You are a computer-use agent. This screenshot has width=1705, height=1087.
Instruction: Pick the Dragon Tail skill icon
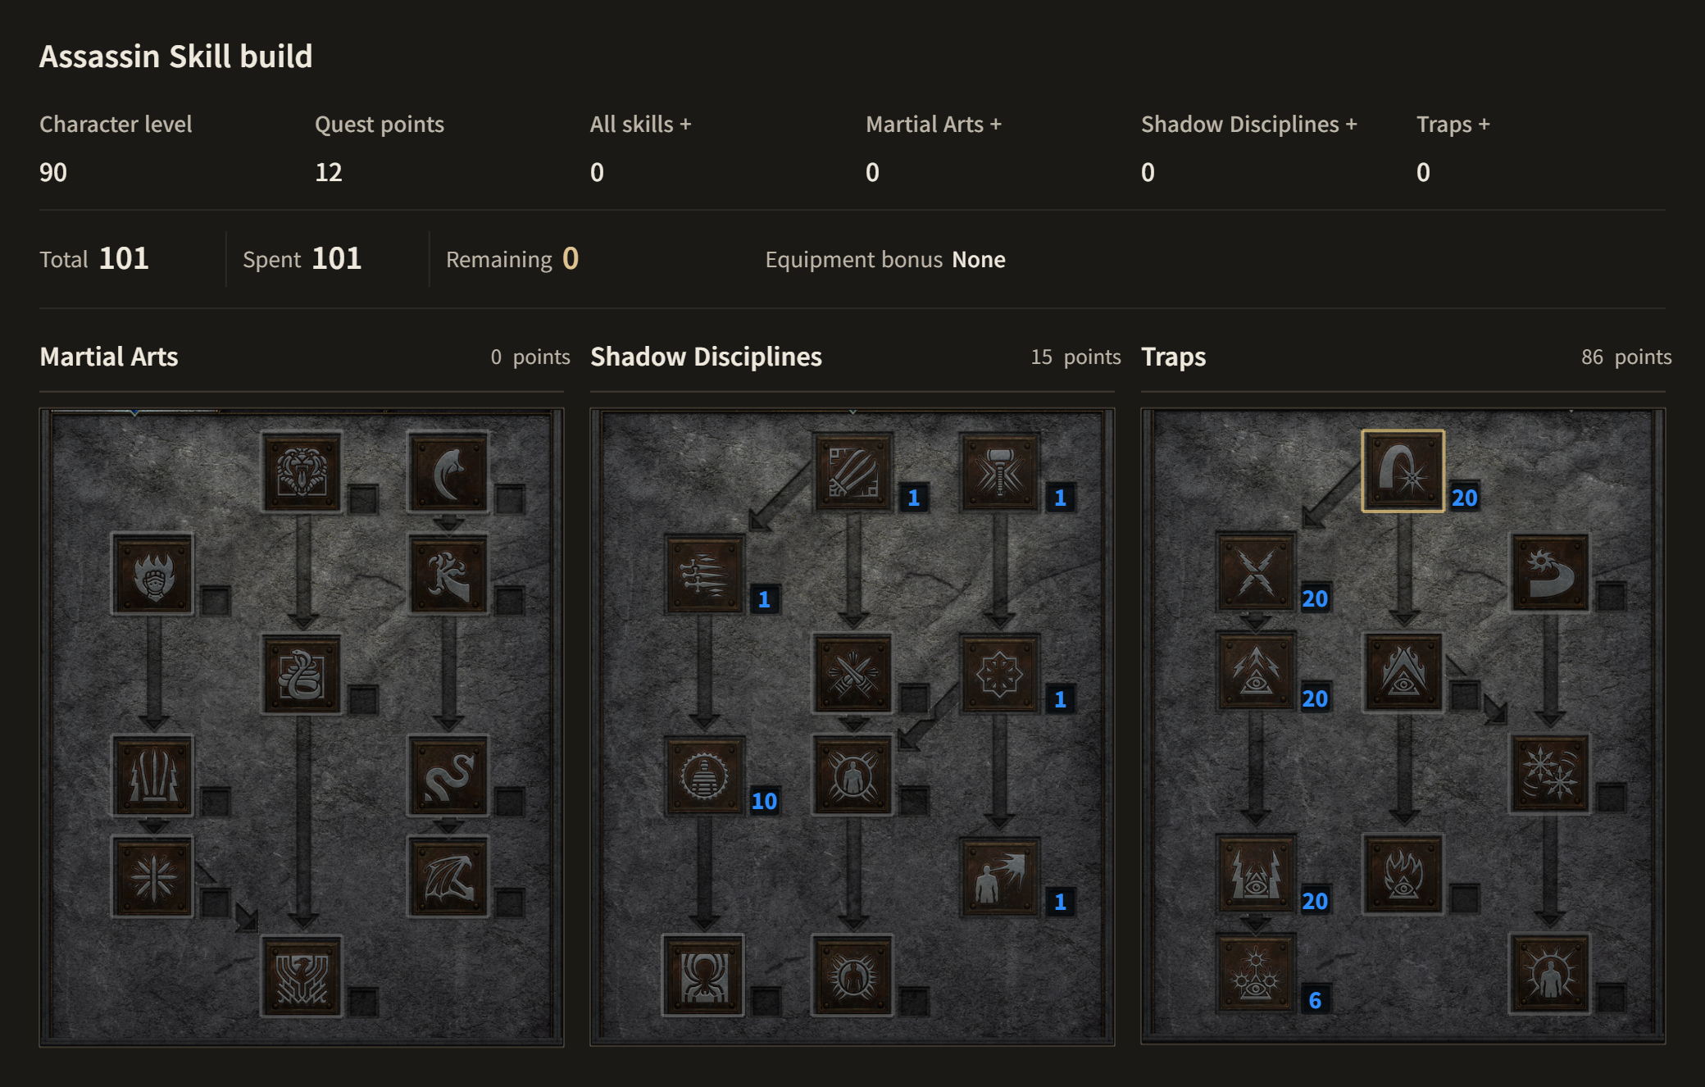click(x=448, y=775)
